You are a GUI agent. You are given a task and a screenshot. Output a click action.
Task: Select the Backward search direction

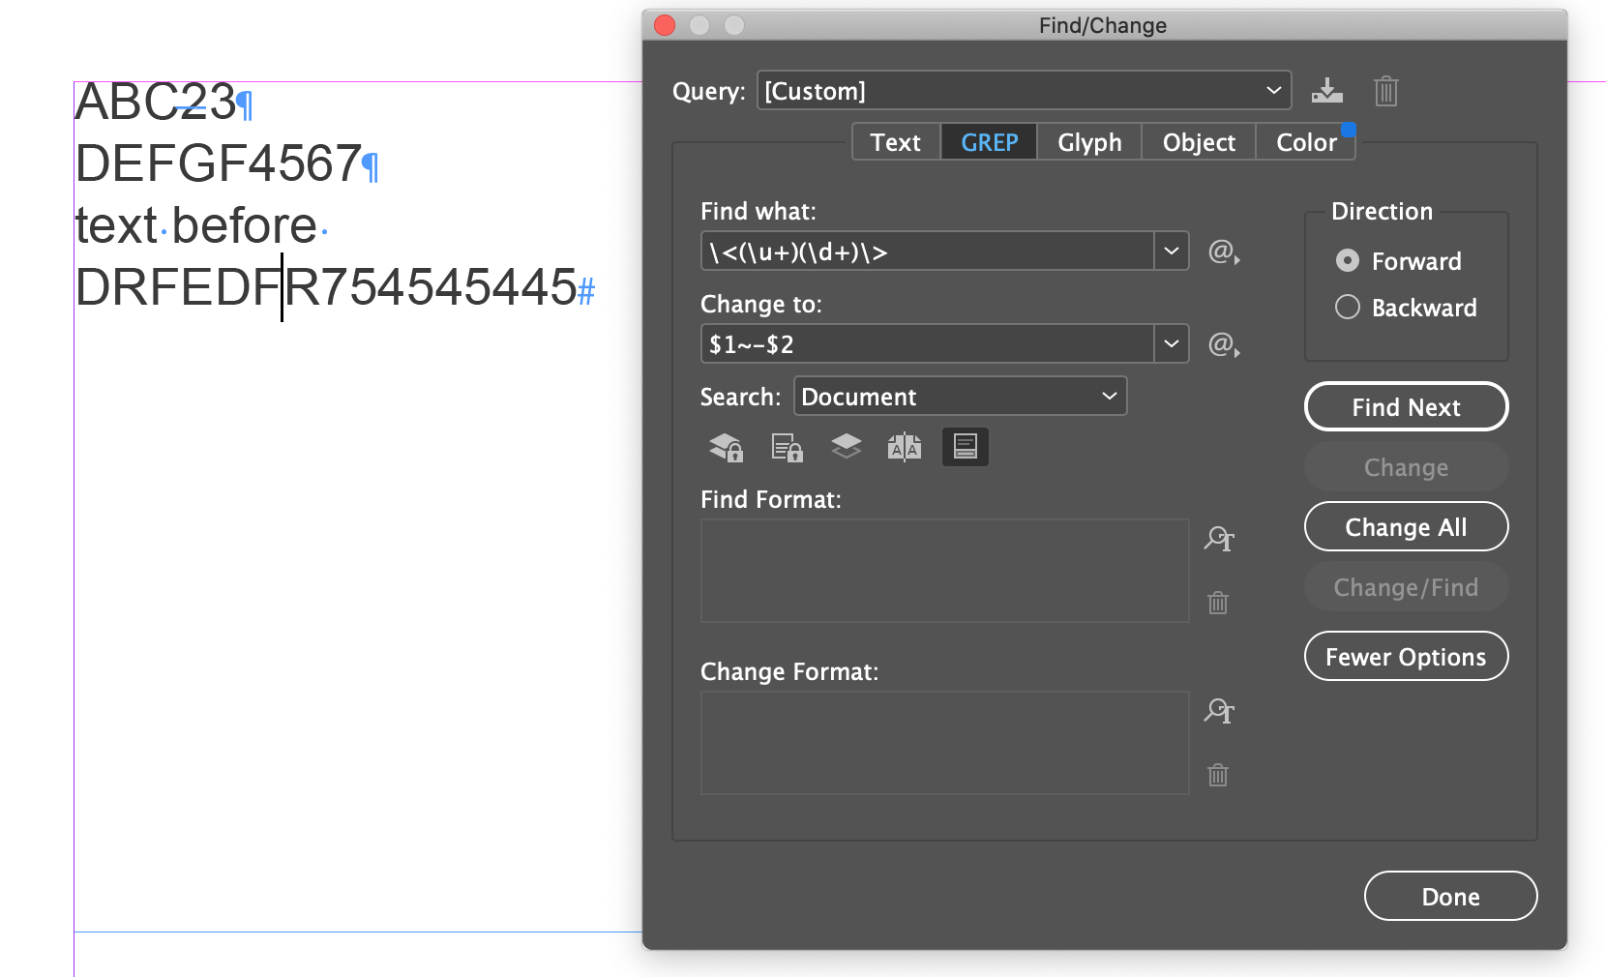point(1347,307)
